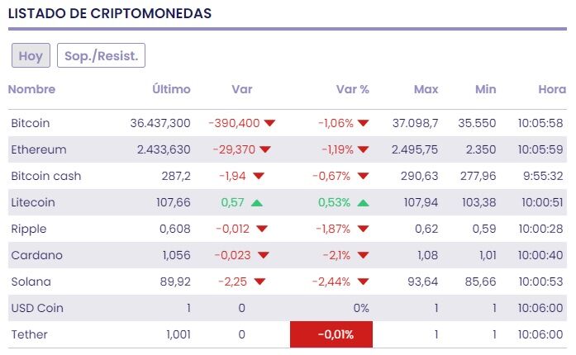Click Litecoin's green up arrow in Var % column
This screenshot has width=576, height=355.
[363, 202]
